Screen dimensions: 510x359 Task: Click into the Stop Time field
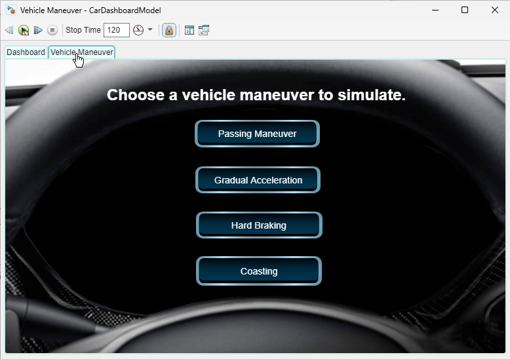[117, 30]
